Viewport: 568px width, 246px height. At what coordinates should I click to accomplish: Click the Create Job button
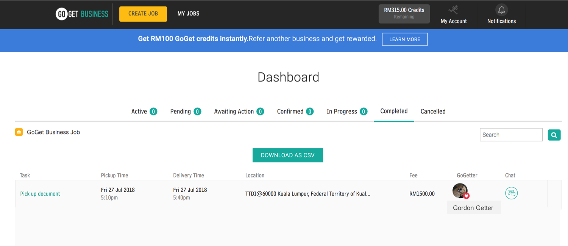pyautogui.click(x=143, y=14)
